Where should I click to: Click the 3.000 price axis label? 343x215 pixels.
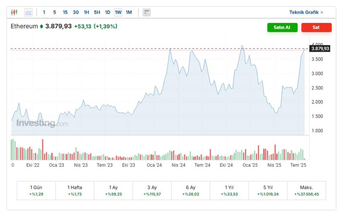point(317,73)
